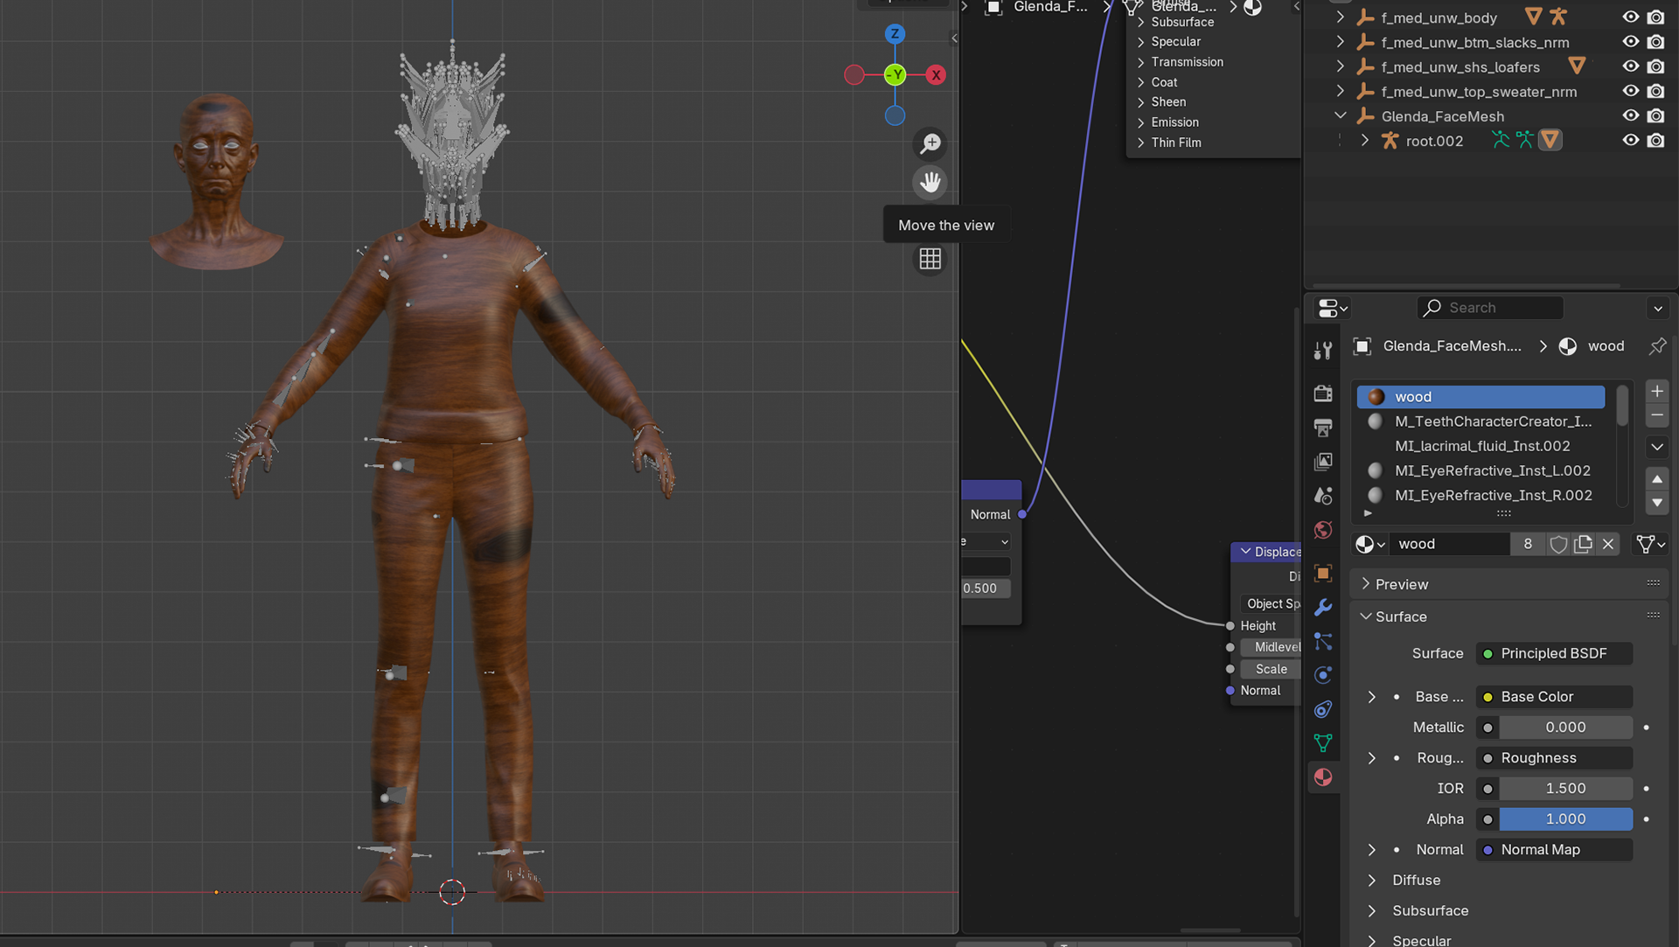This screenshot has width=1679, height=947.
Task: Adjust the Alpha slider value
Action: click(1565, 819)
